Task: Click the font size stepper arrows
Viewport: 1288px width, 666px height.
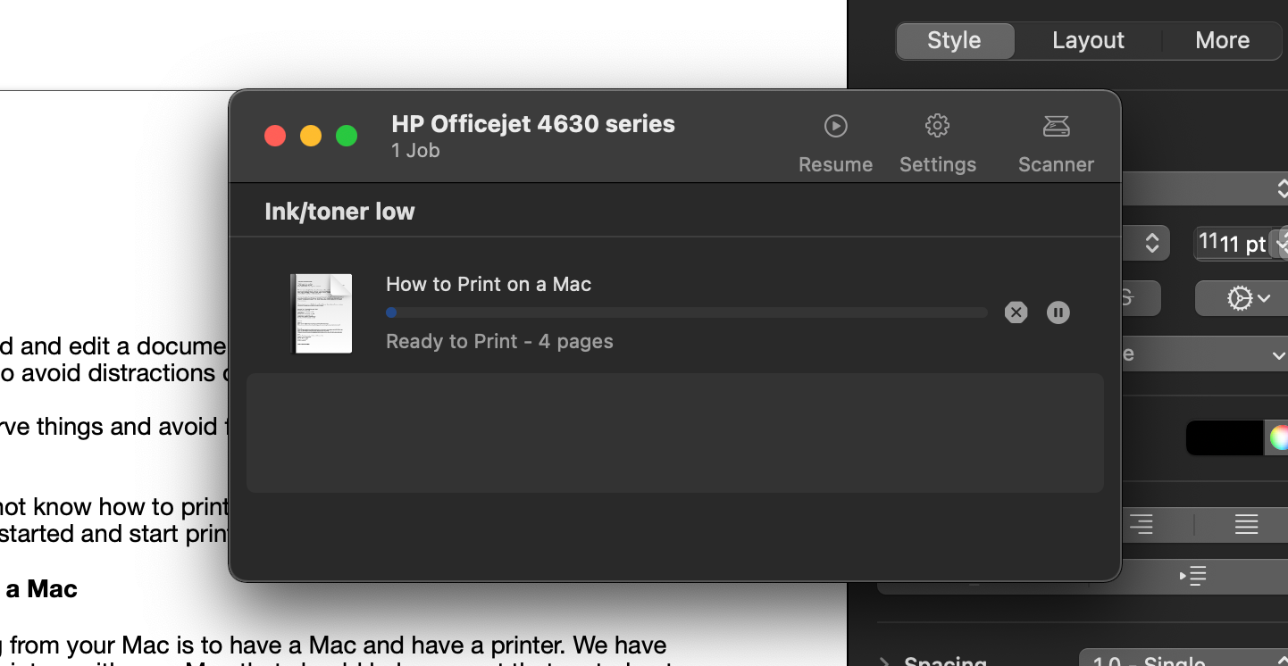Action: click(1284, 242)
